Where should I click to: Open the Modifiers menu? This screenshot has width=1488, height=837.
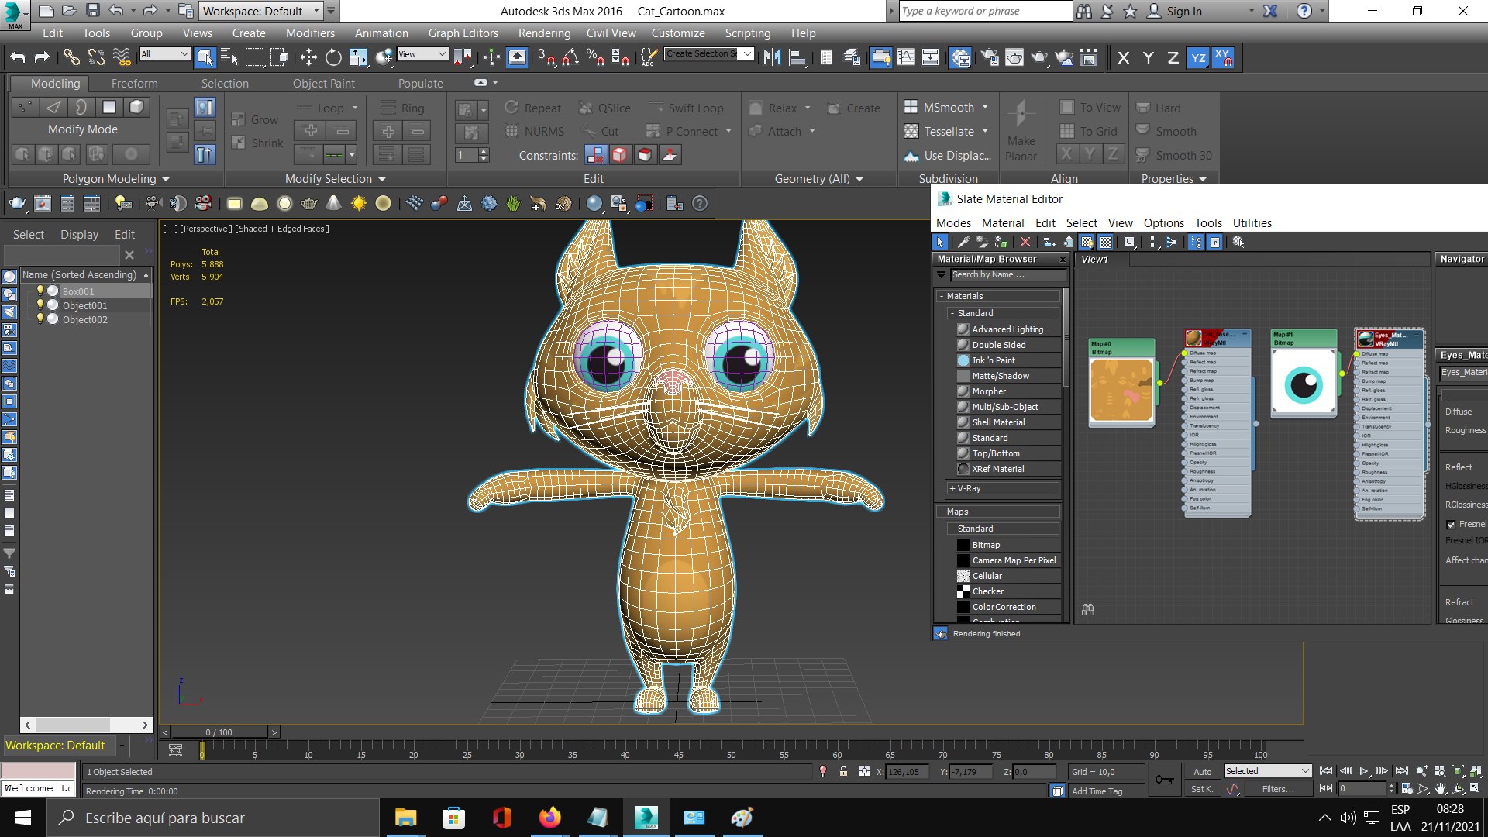(310, 33)
